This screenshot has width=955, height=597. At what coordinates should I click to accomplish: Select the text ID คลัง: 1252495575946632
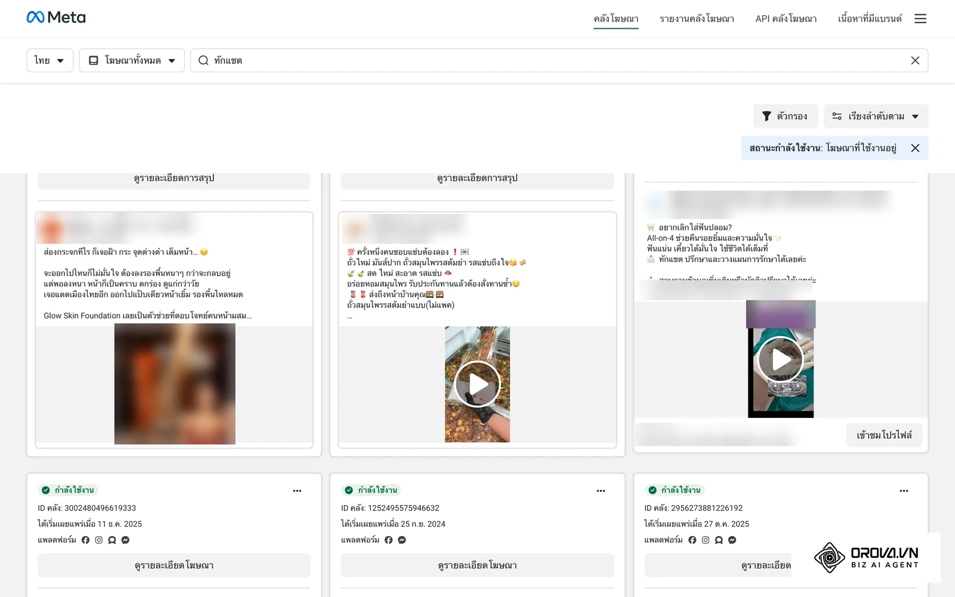[x=390, y=508]
